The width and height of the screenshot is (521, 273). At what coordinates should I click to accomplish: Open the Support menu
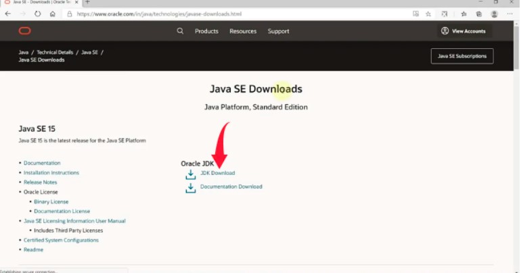[278, 31]
